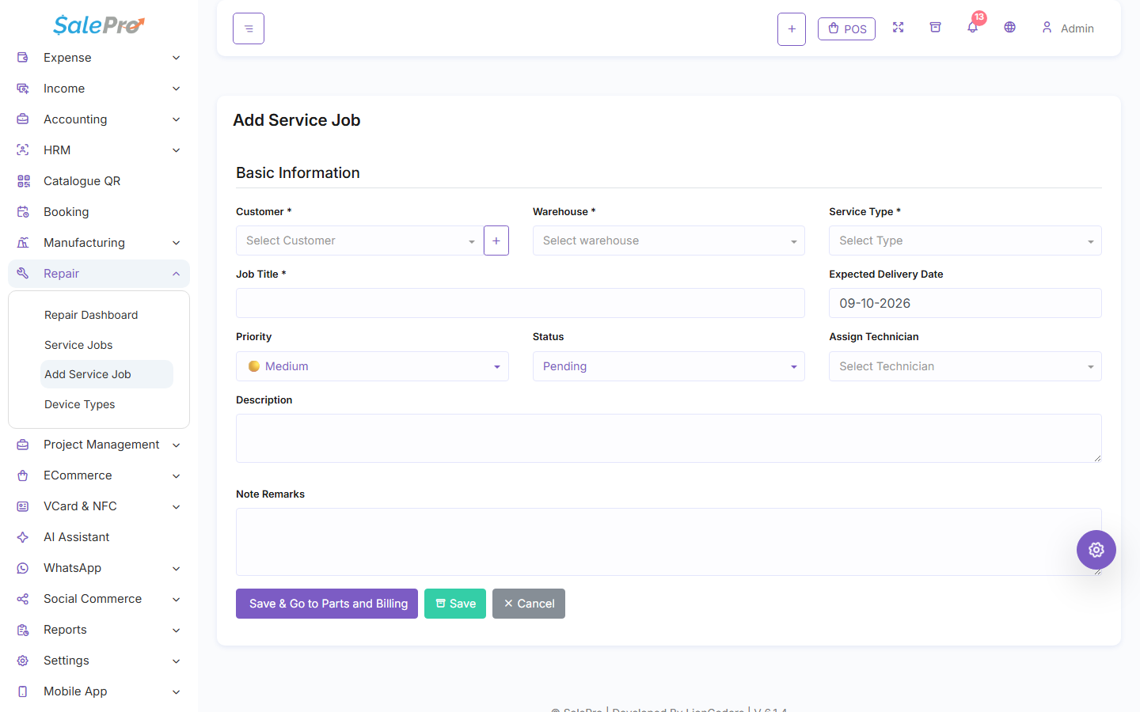Collapse the Repair menu section

[x=99, y=274]
